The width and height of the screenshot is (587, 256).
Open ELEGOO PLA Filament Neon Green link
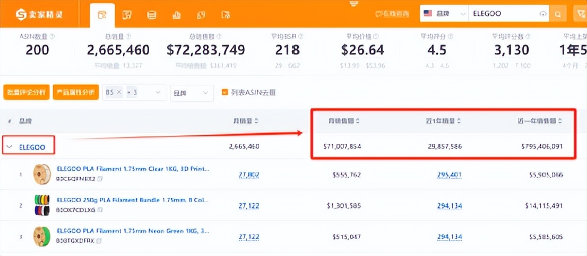point(133,231)
